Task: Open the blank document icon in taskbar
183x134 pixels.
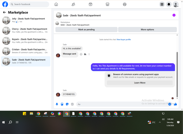Action: [73, 114]
